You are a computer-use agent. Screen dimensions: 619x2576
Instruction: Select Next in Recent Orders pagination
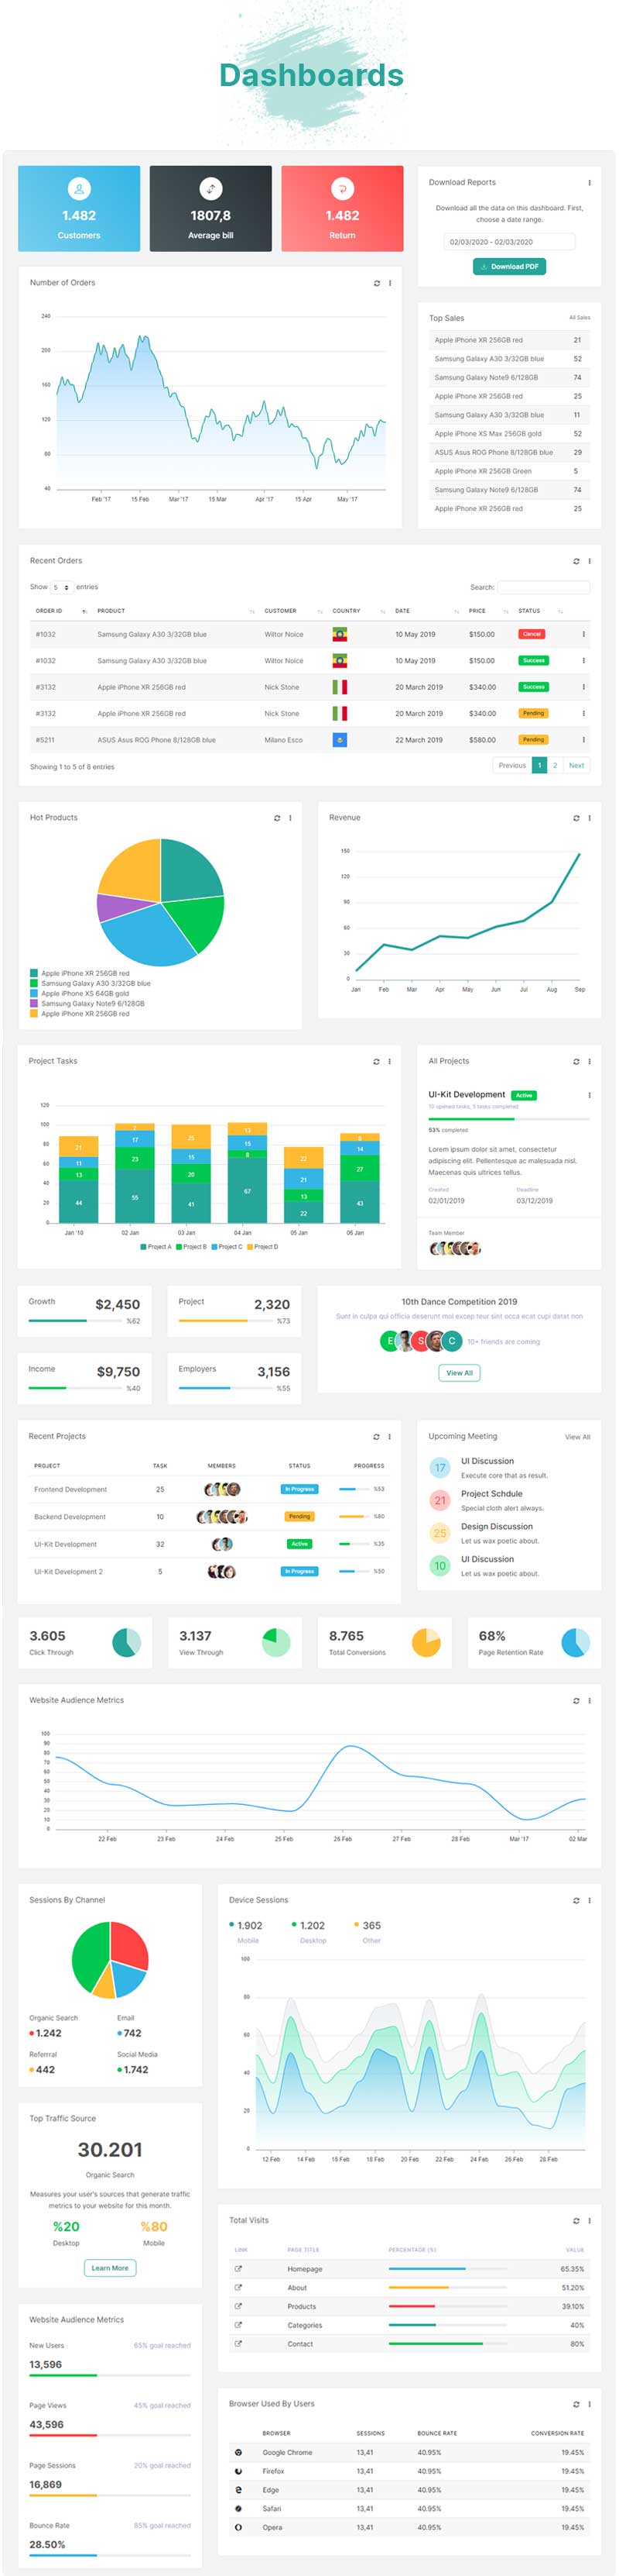(x=576, y=765)
